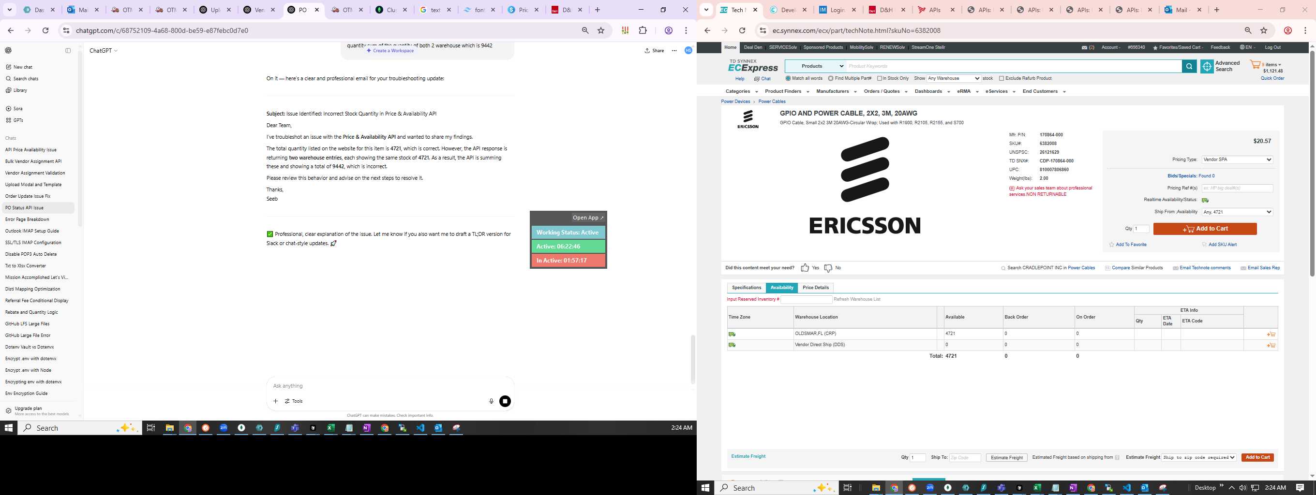This screenshot has height=495, width=1316.
Task: Bookmark the ChatGPT page with star icon
Action: point(601,30)
